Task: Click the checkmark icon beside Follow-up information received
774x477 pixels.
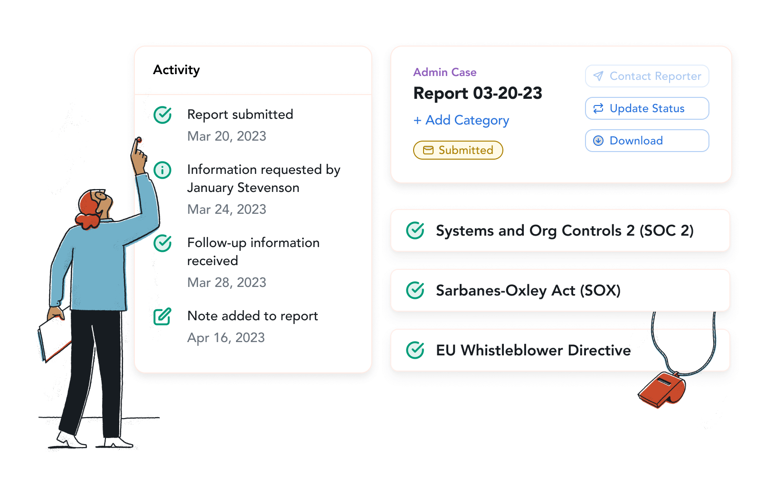Action: [x=162, y=243]
